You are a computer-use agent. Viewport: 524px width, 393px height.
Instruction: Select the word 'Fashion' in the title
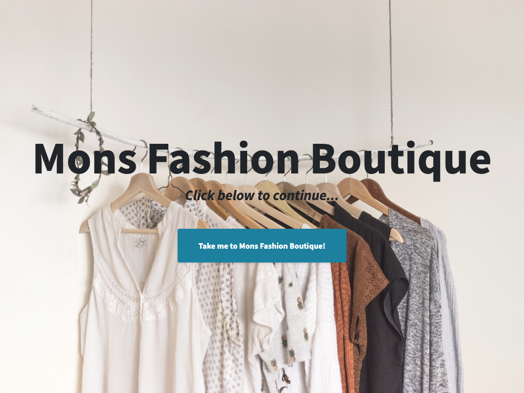click(x=223, y=158)
